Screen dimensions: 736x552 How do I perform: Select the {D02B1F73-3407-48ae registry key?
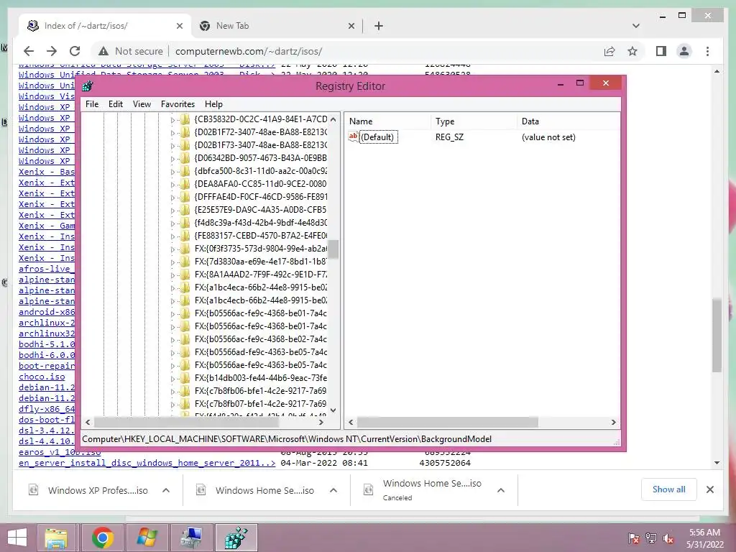tap(260, 145)
